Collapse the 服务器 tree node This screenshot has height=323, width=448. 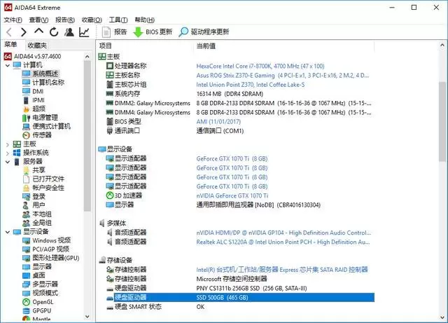tap(8, 161)
